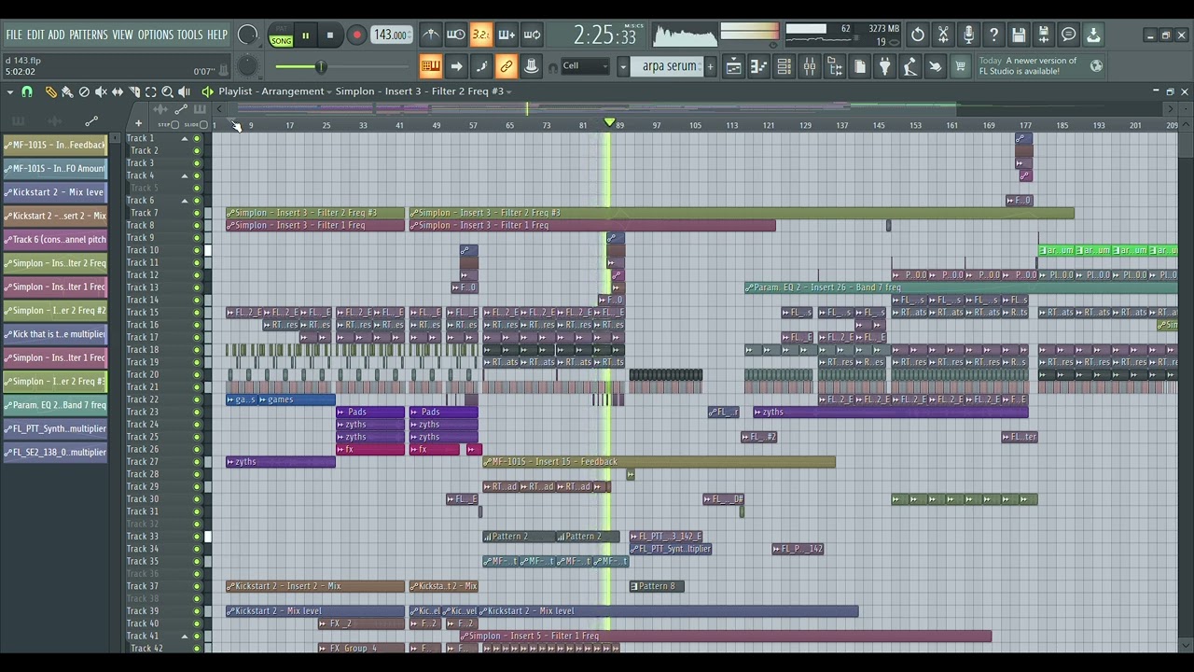
Task: Open the project picker pages icon
Action: tap(860, 66)
